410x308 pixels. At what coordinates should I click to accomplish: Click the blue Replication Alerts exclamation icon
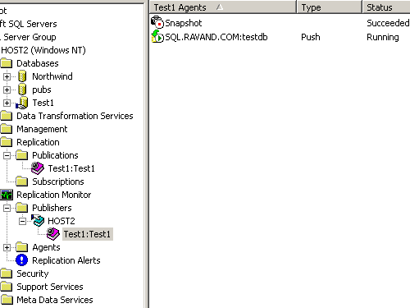(22, 260)
